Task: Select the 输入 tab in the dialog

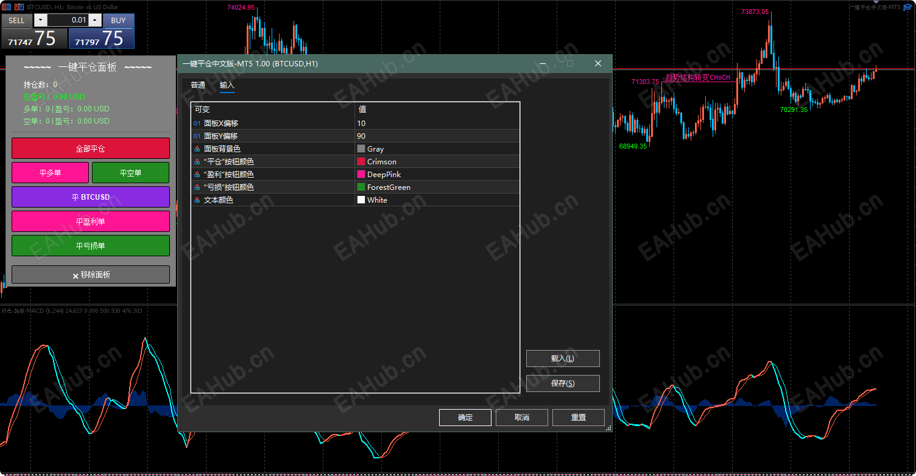Action: tap(227, 85)
